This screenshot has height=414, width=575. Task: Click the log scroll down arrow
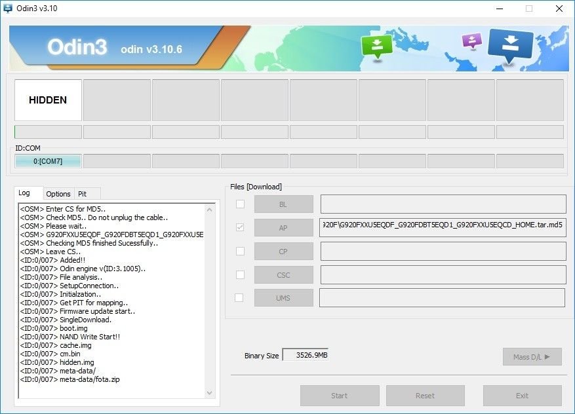click(x=209, y=393)
